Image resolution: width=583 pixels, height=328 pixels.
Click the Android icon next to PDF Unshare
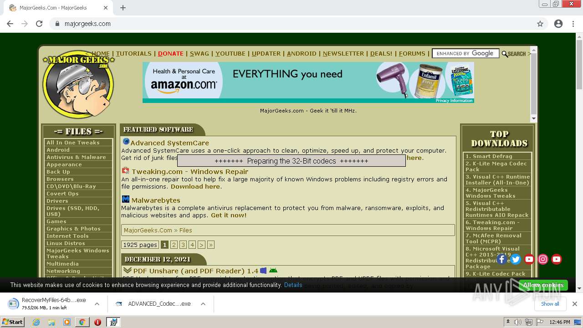(273, 271)
